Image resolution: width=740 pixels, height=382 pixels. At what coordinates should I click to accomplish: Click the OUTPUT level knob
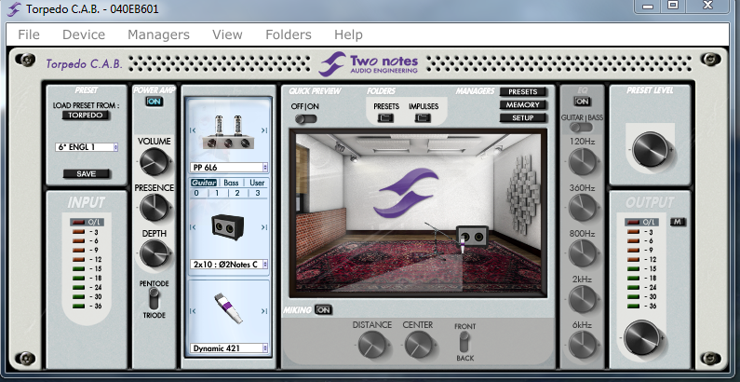(641, 338)
